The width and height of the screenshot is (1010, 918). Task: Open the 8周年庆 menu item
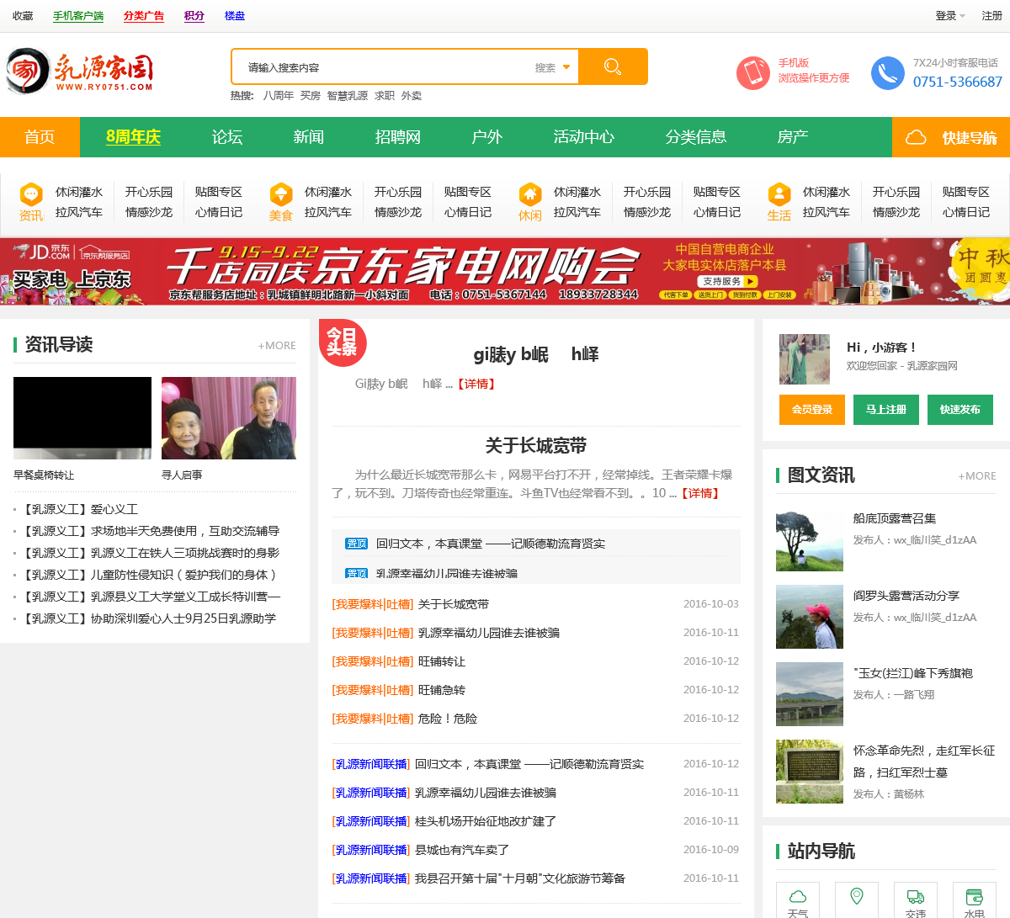point(133,137)
